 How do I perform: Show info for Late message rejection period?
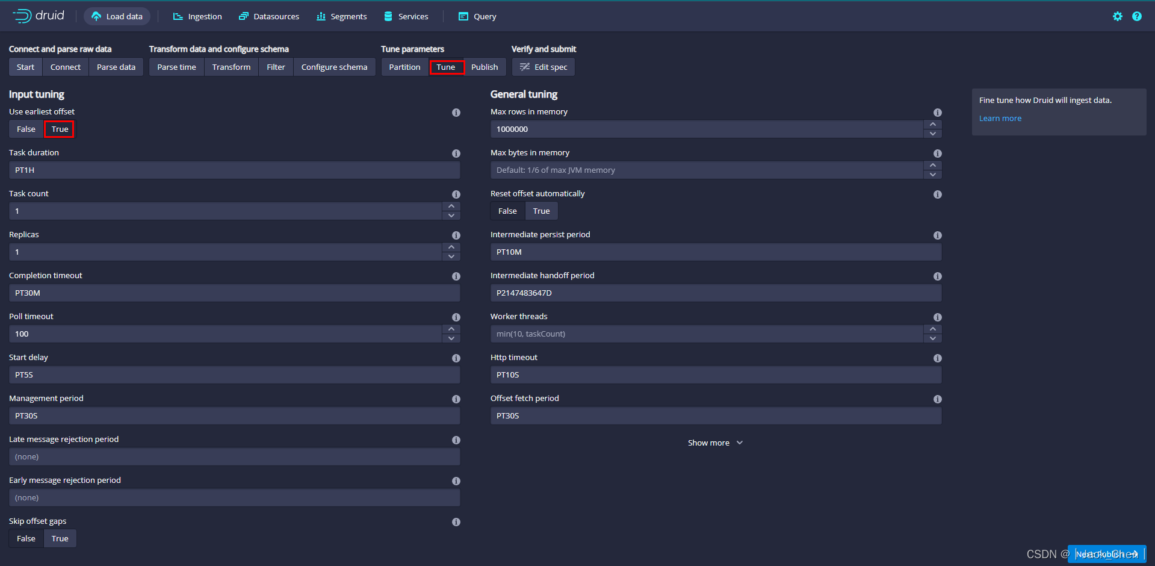pos(456,440)
